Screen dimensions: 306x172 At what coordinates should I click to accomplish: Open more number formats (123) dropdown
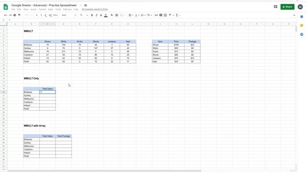pos(55,15)
